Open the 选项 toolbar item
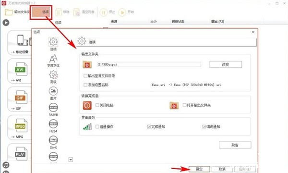The image size is (288, 173). pyautogui.click(x=41, y=12)
